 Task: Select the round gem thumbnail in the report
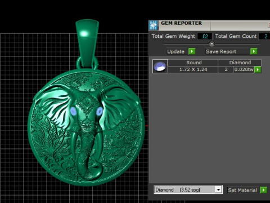[160, 66]
